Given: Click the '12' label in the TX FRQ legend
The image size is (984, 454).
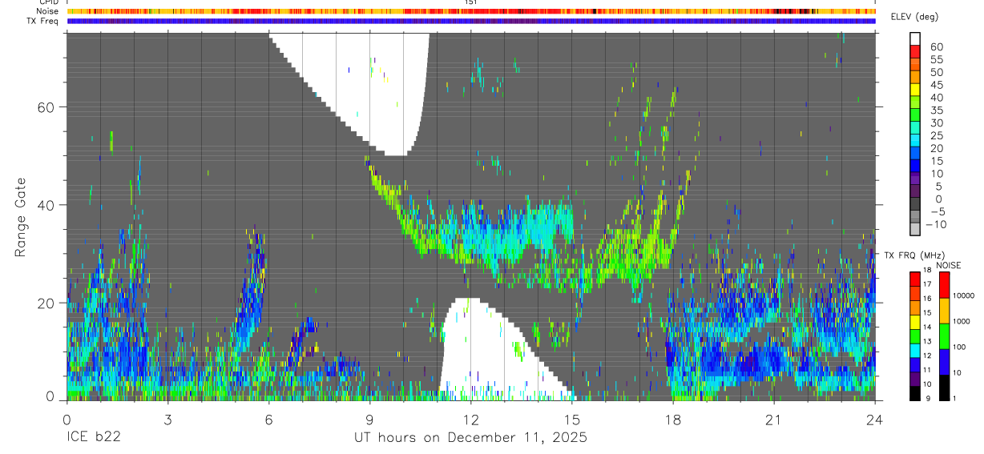Looking at the screenshot, I should point(927,356).
